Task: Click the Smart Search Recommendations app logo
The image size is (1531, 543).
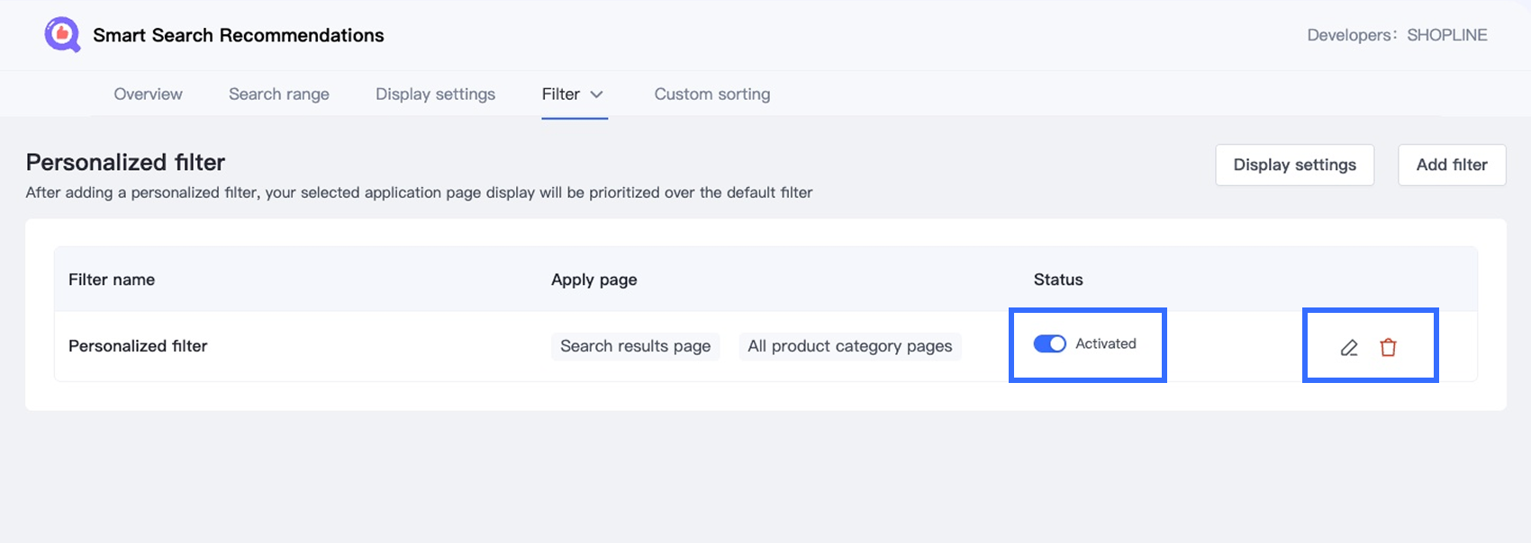Action: tap(62, 35)
